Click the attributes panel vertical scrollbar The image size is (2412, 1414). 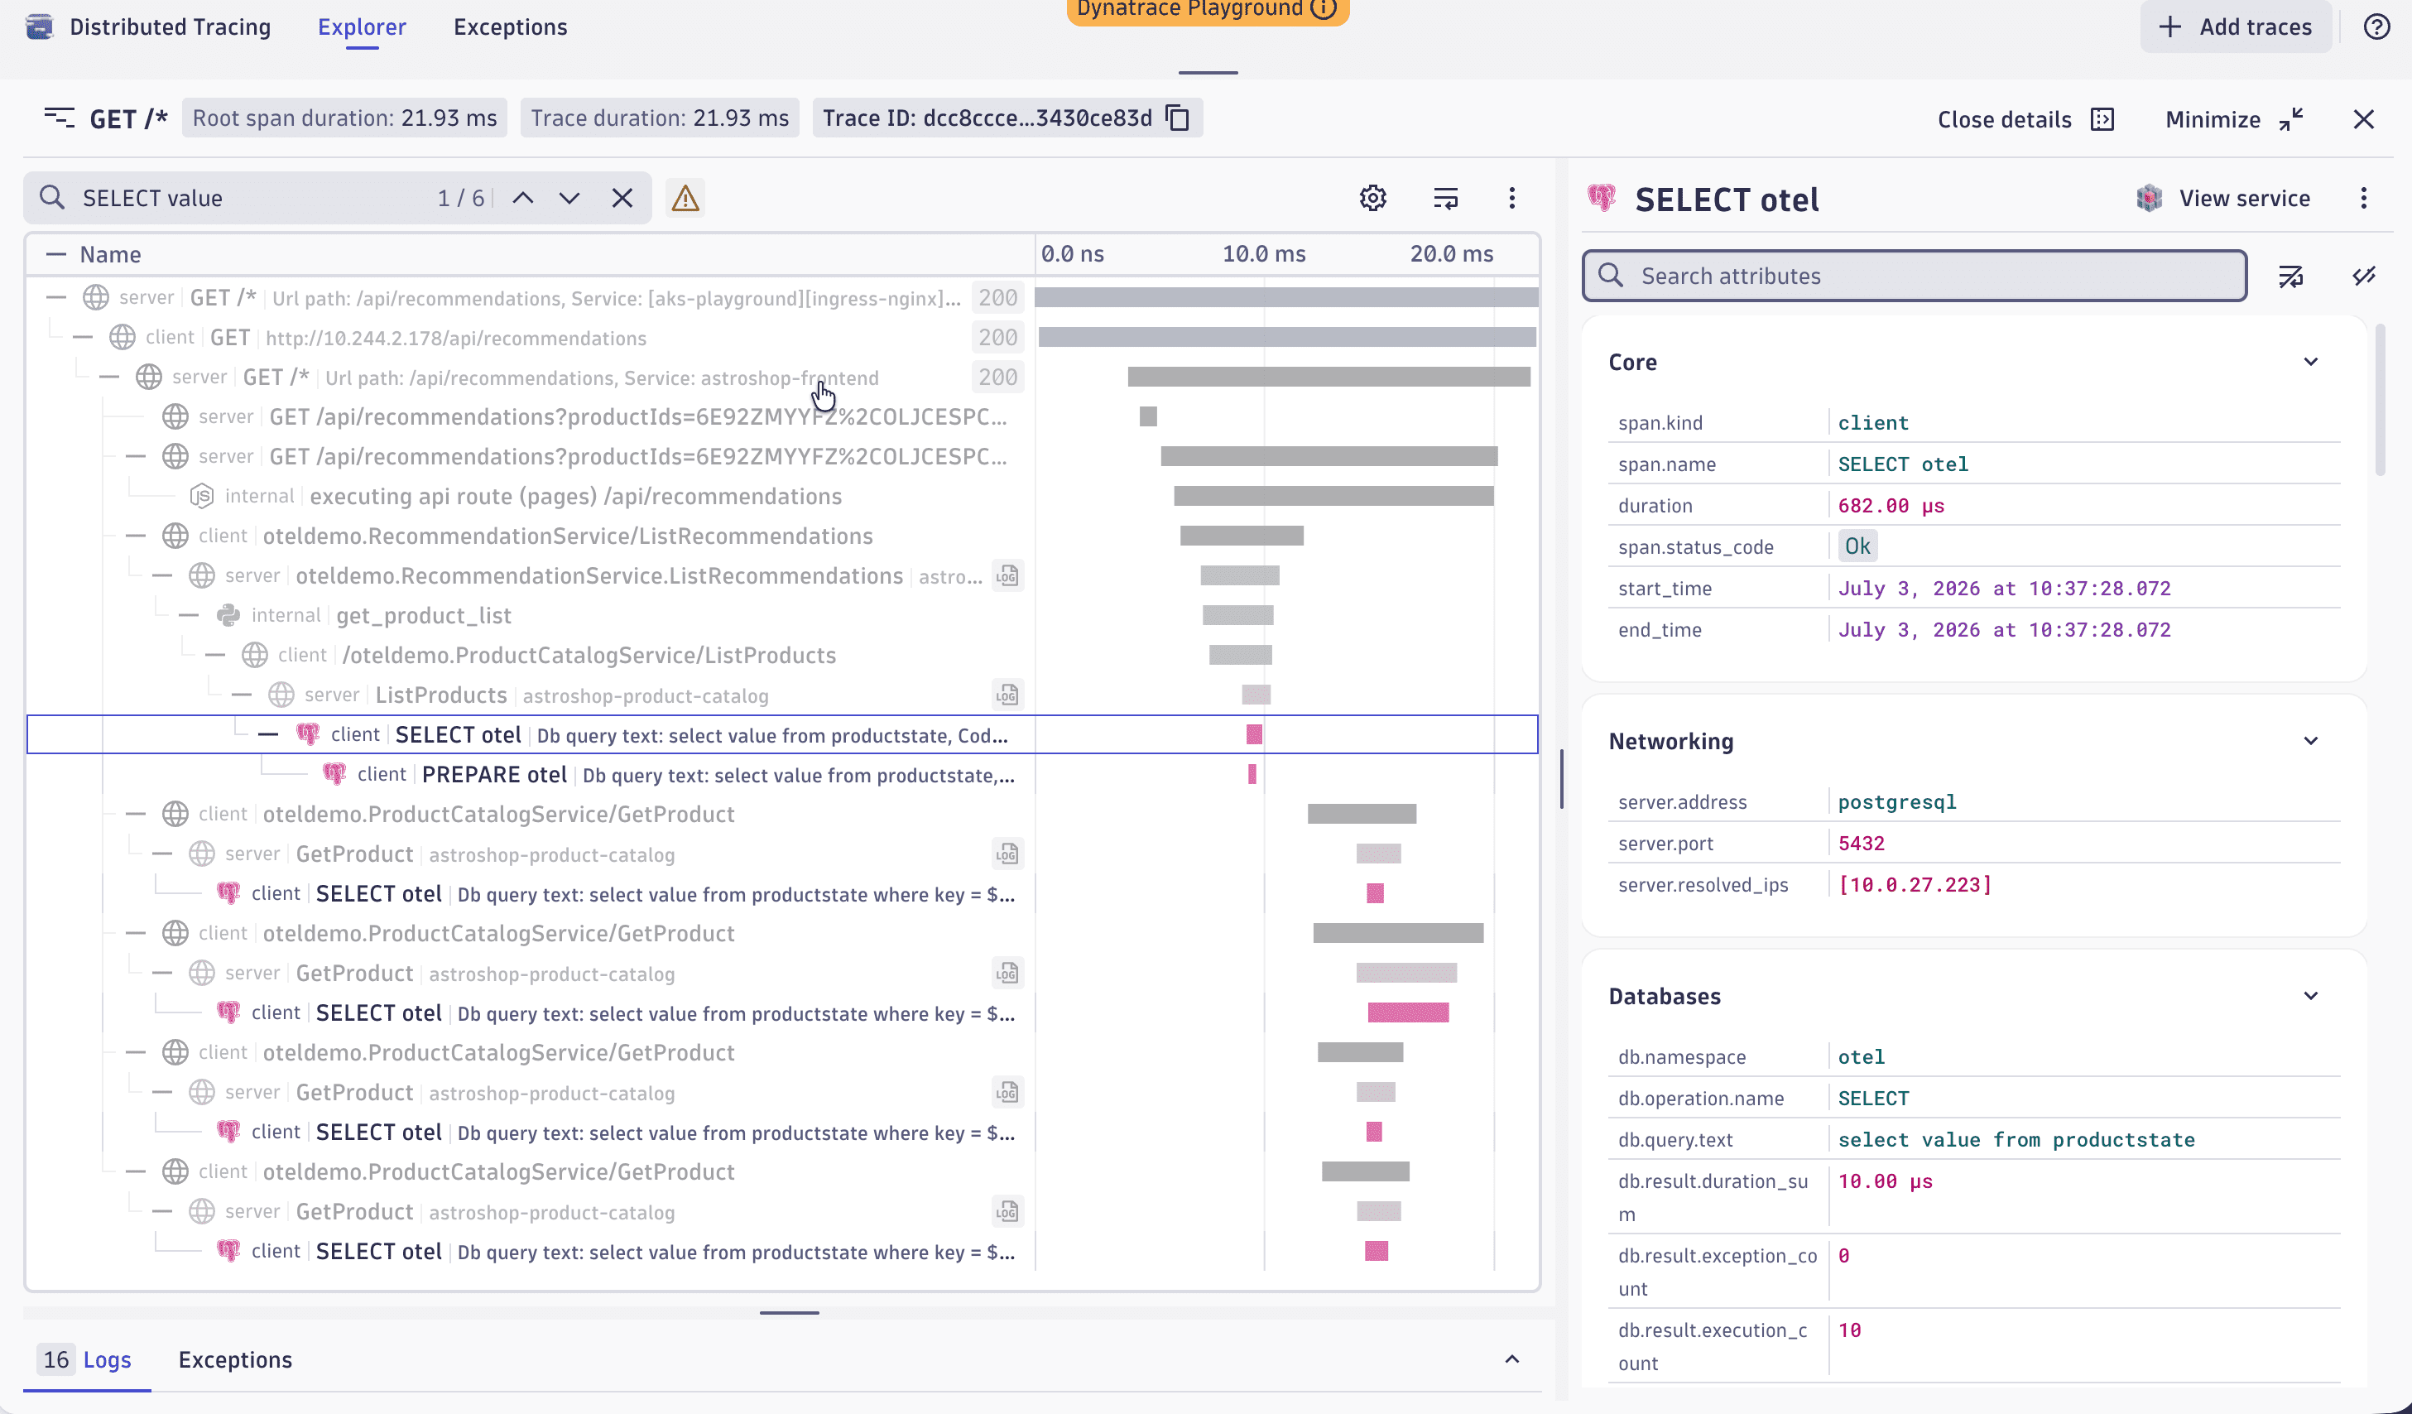[x=2380, y=400]
